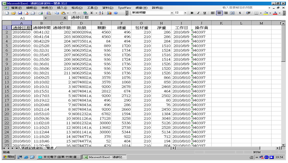The height and width of the screenshot is (163, 288).
Task: Open the TrustView menu
Action: [124, 8]
